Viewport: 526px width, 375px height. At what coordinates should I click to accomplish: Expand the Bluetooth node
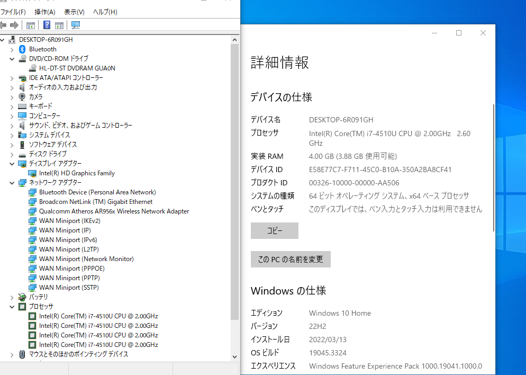[x=12, y=50]
